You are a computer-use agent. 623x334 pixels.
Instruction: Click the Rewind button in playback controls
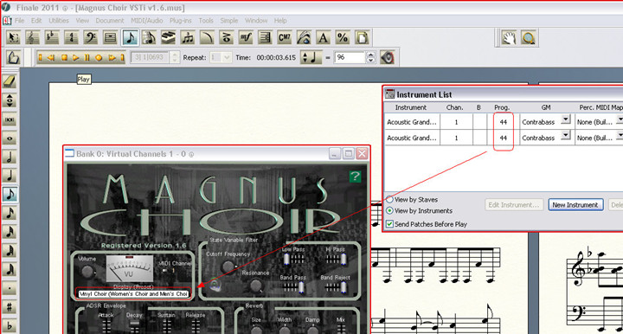click(51, 58)
